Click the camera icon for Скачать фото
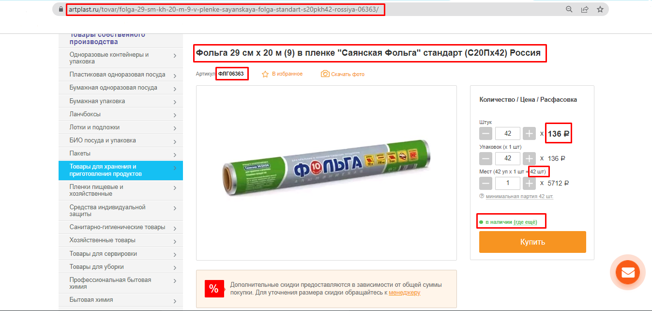652x311 pixels. coord(325,74)
